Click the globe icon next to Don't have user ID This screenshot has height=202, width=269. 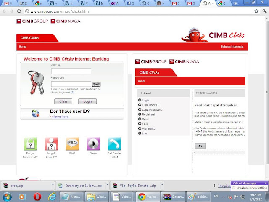[35, 114]
